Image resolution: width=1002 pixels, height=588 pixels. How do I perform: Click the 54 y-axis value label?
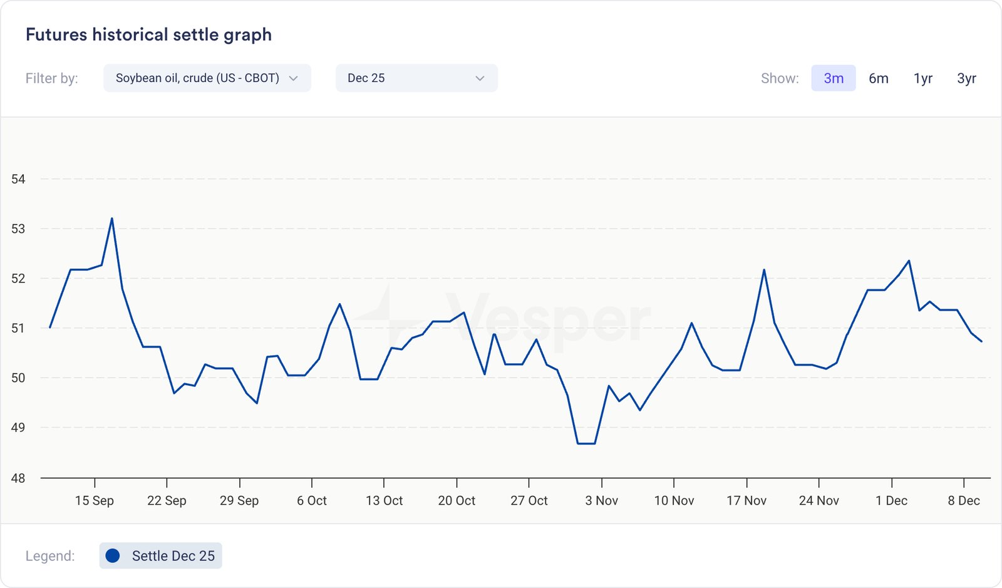coord(18,179)
